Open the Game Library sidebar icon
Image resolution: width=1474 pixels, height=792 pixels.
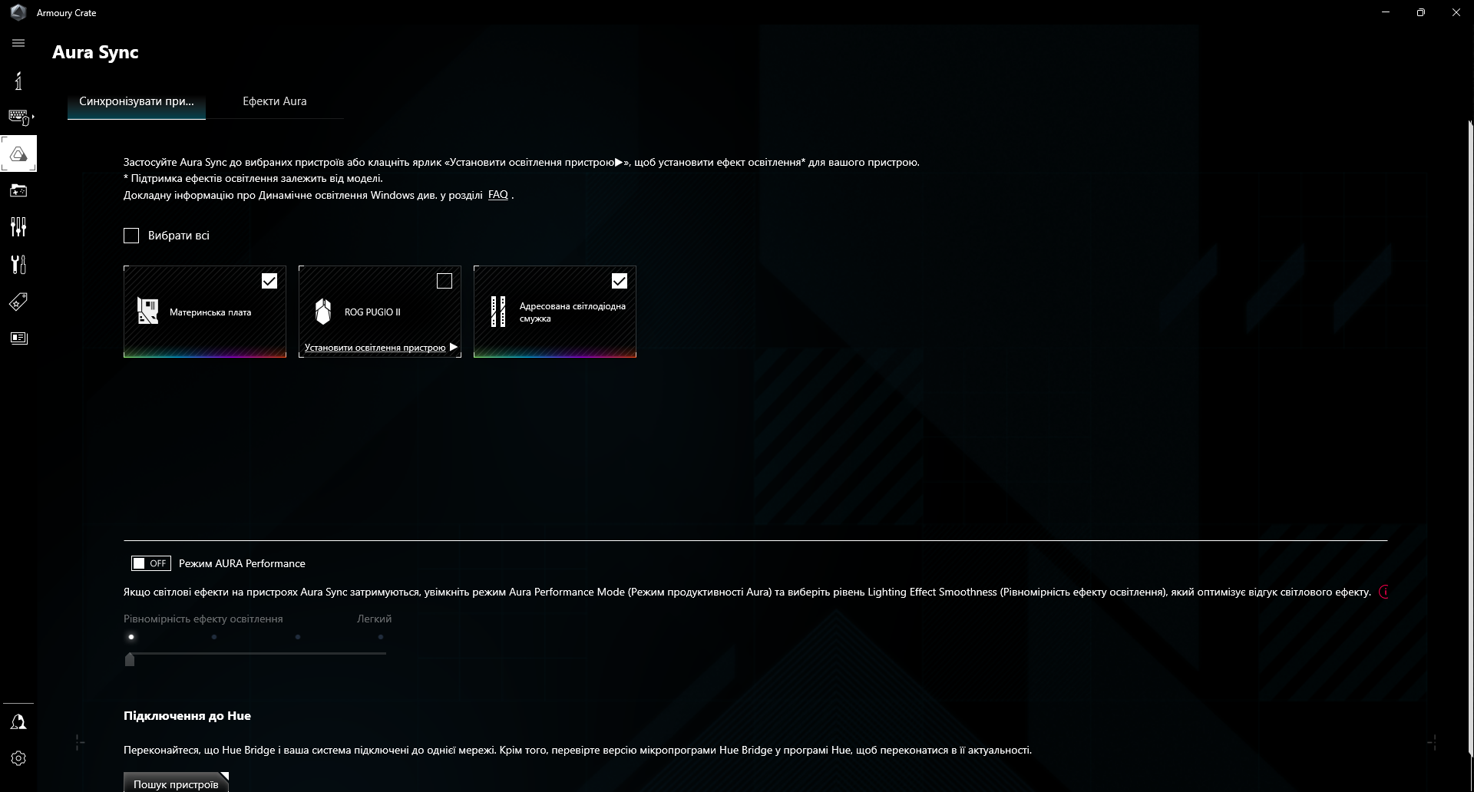tap(18, 190)
